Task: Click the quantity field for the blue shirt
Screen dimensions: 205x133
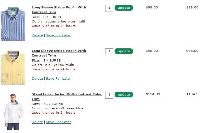Action: pyautogui.click(x=109, y=8)
